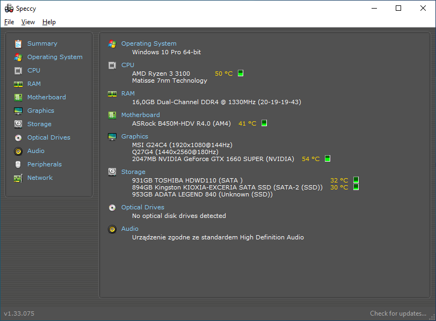Select Graphics in the sidebar
The height and width of the screenshot is (321, 436).
[x=41, y=111]
